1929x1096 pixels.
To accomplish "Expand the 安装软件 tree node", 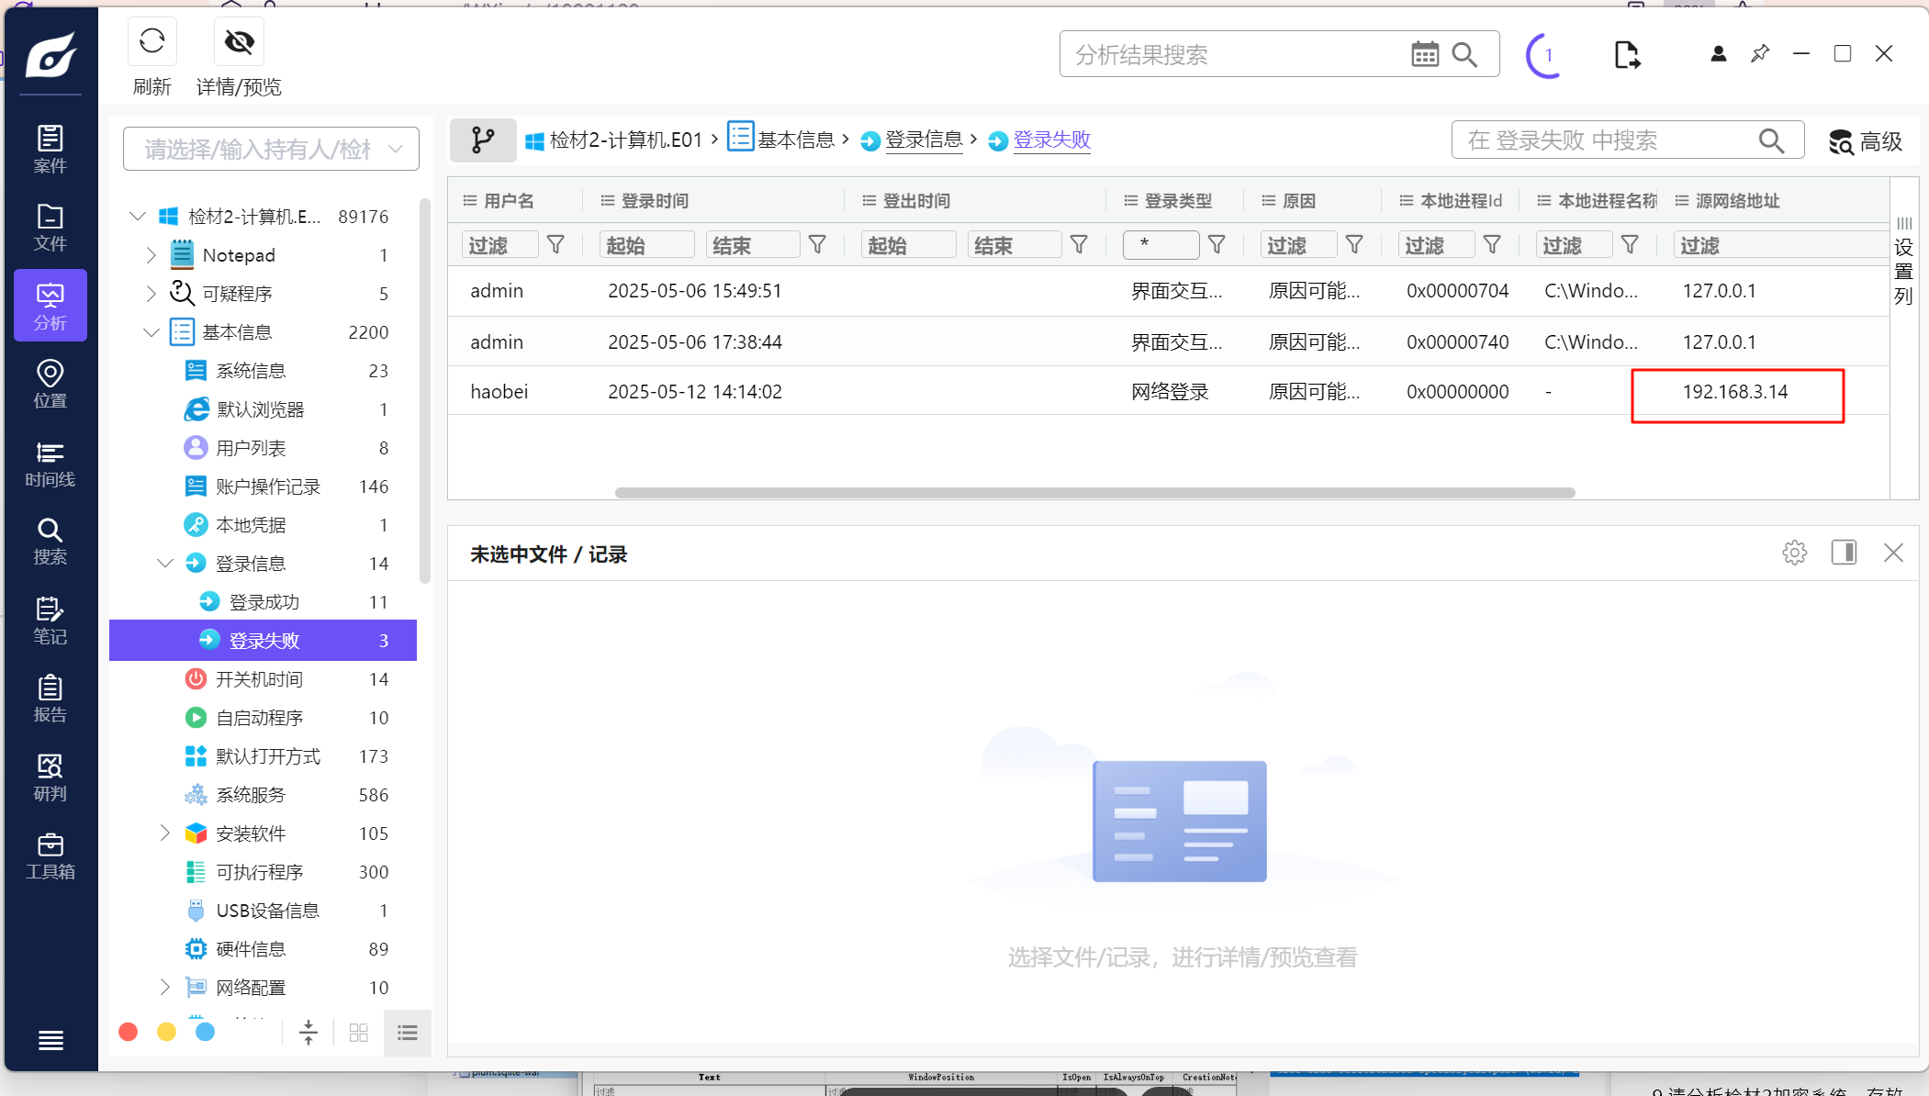I will 165,833.
